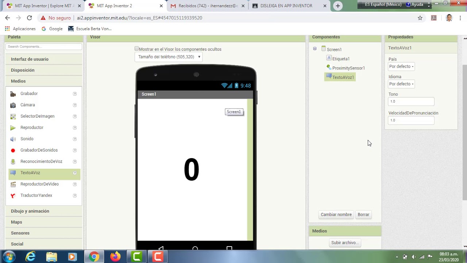
Task: Click the Borrar button
Action: point(363,215)
